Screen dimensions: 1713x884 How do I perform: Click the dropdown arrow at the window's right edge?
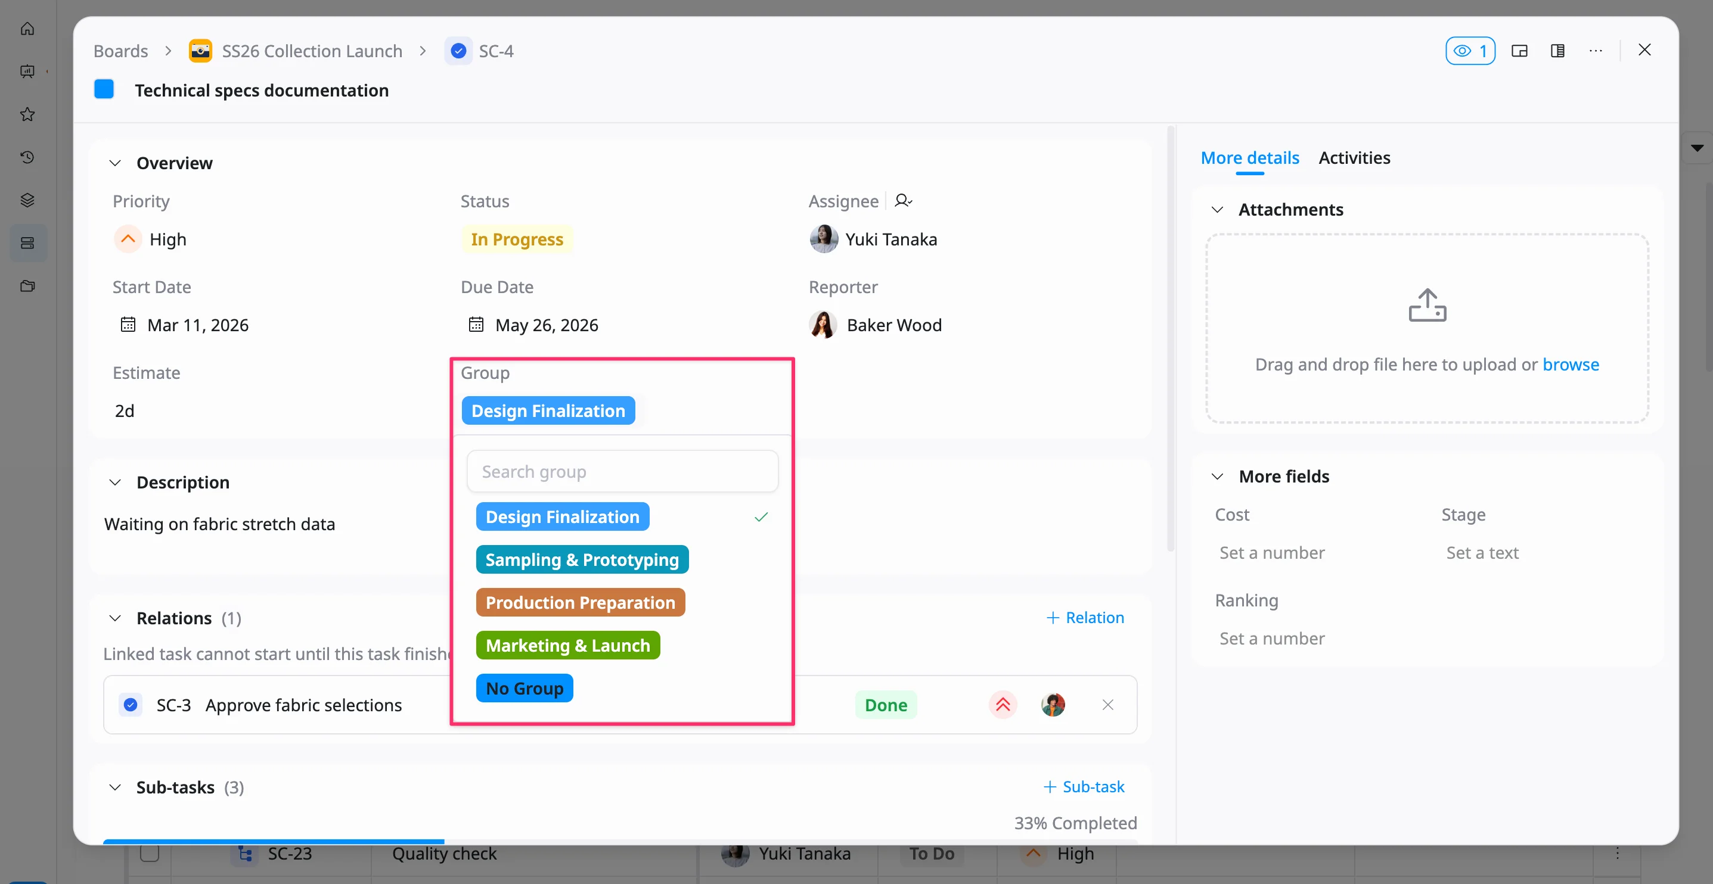click(1697, 148)
